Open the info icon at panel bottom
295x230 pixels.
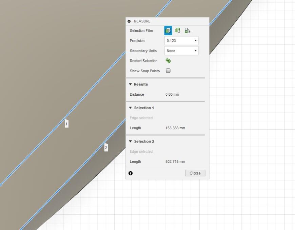pos(131,173)
